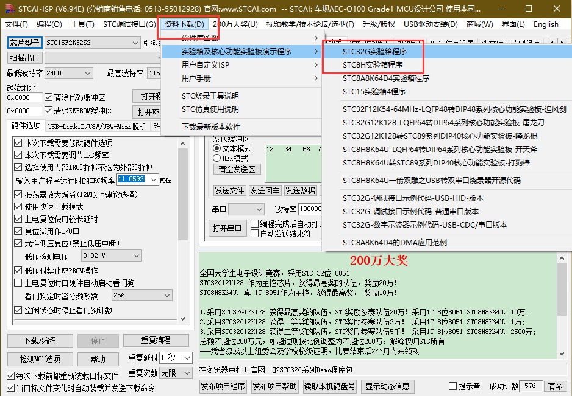Toggle 清除代码缓冲区 checkbox
This screenshot has height=396, width=572.
coord(48,97)
